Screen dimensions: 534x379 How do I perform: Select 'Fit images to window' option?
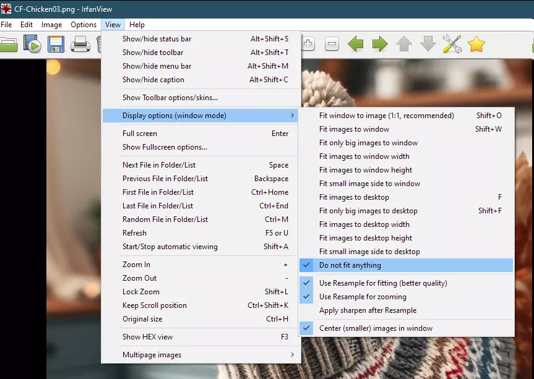coord(354,129)
